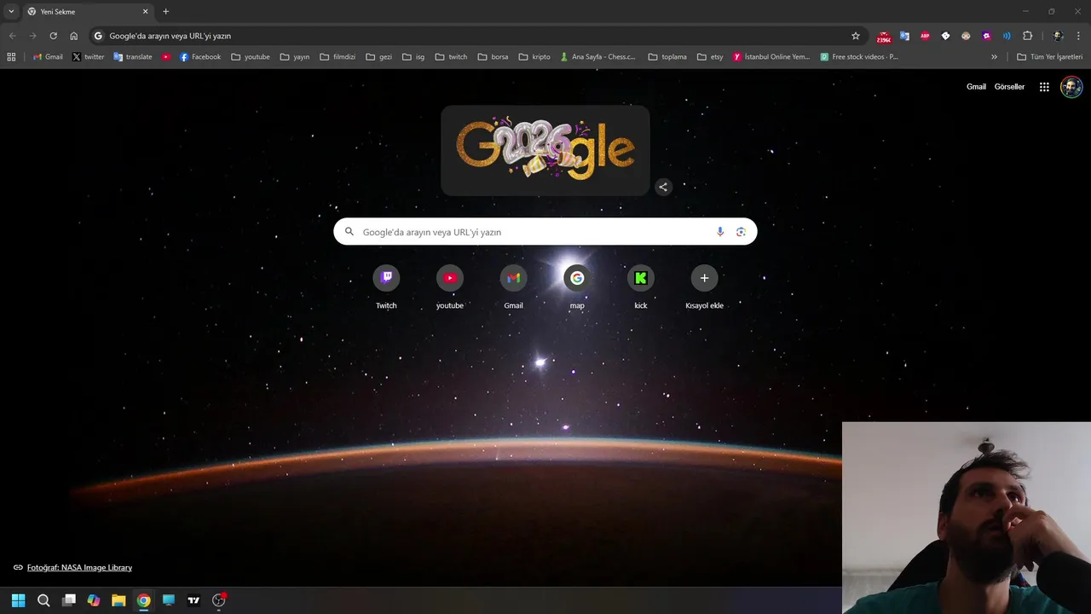Open the Free stock videos bookmark
The width and height of the screenshot is (1091, 614).
[859, 57]
